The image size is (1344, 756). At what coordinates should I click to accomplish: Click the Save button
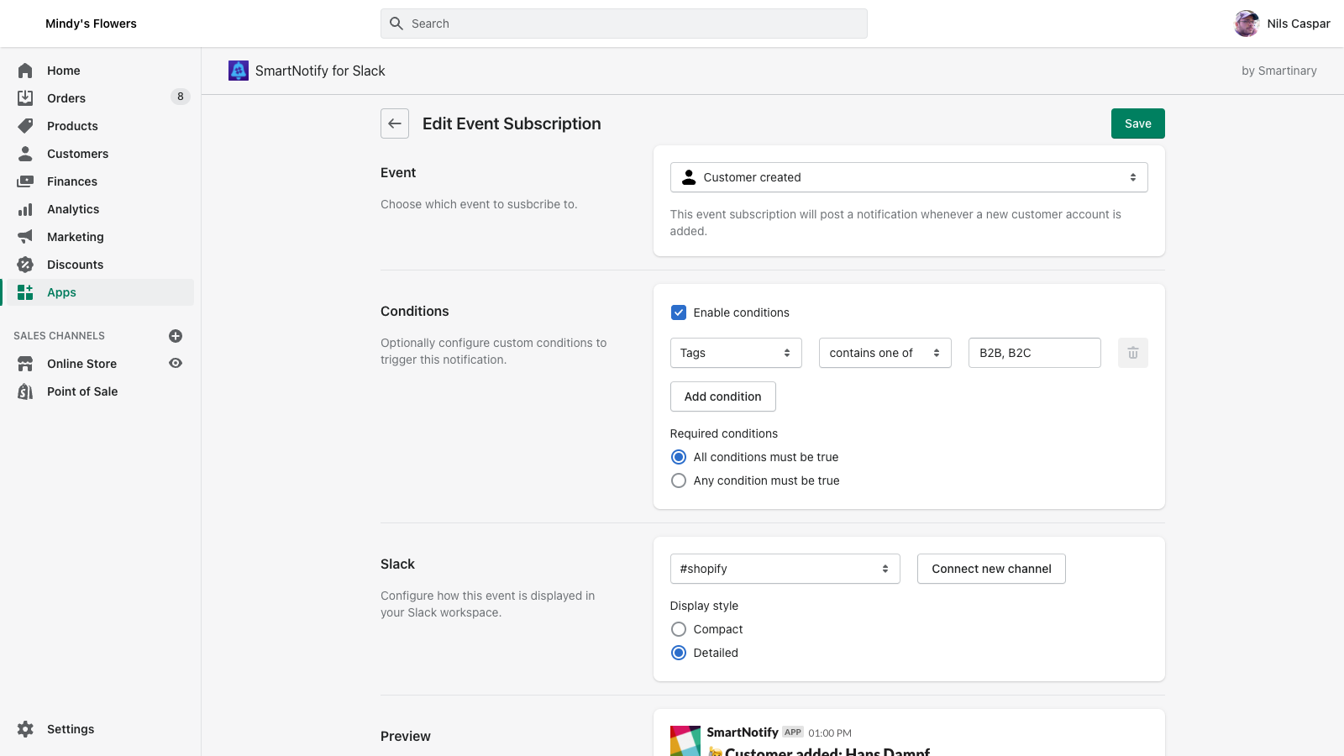pos(1138,123)
